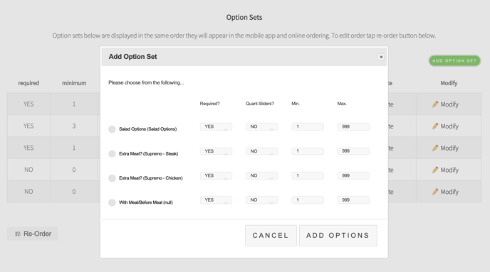This screenshot has height=272, width=490.
Task: Click Modify pencil icon in third row
Action: coord(435,148)
